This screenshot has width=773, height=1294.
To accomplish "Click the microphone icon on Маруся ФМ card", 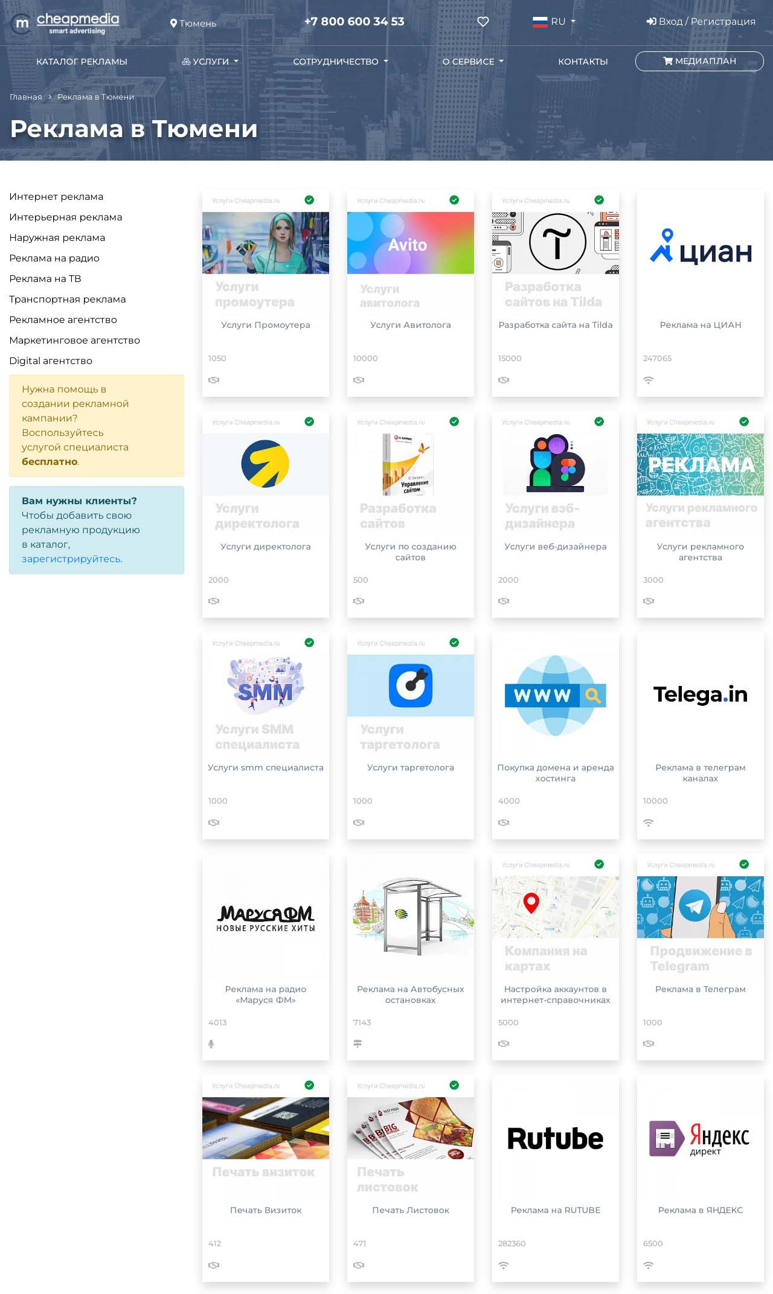I will pos(211,1043).
